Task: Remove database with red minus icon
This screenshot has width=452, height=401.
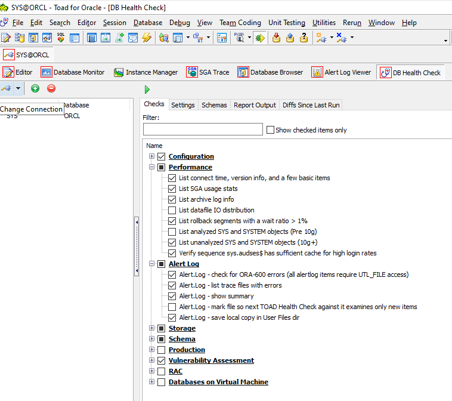Action: coord(51,88)
